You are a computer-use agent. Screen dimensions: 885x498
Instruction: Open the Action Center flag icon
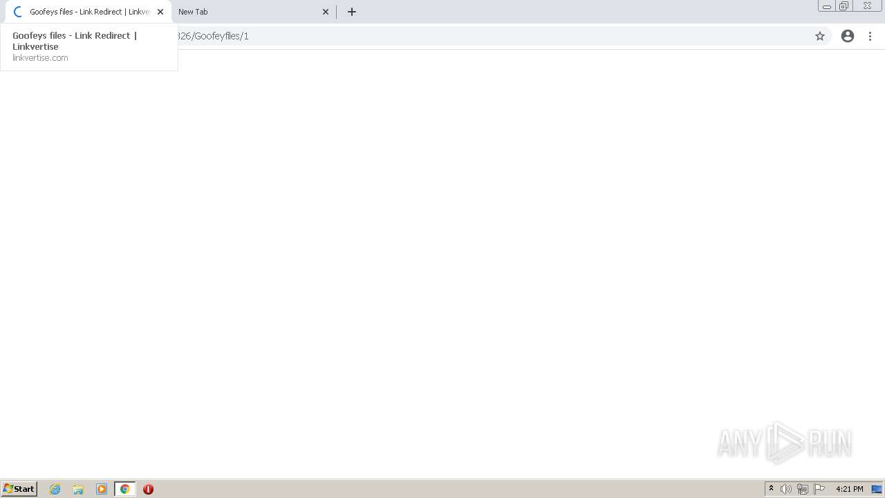pos(819,489)
